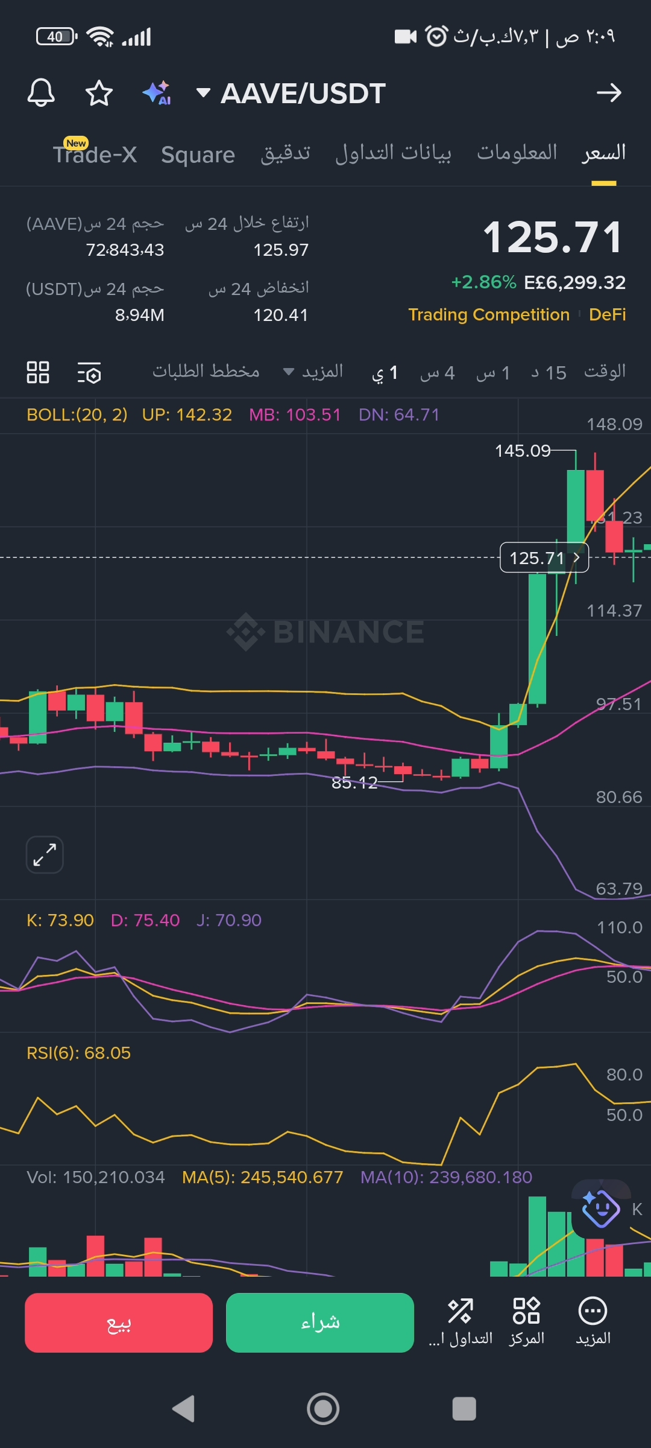Tap the current price tag 125.71 on chart
Viewport: 651px width, 1448px height.
click(544, 557)
